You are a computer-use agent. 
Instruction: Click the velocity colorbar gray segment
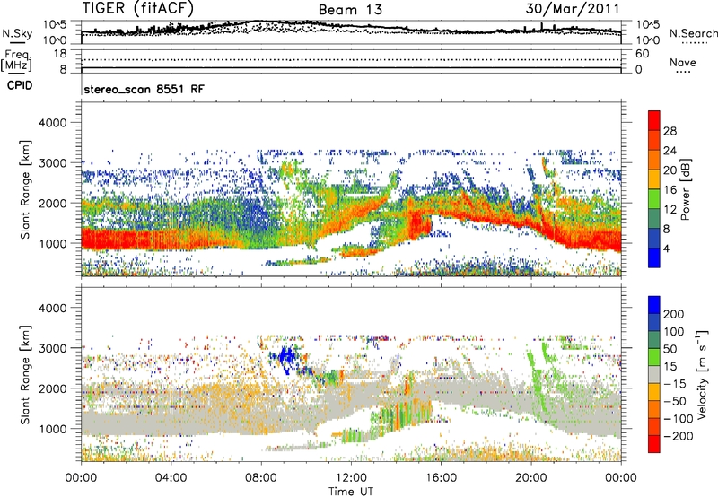[x=654, y=374]
